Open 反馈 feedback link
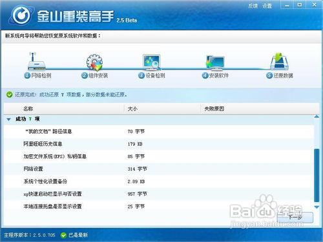This screenshot has height=242, width=323. [253, 6]
